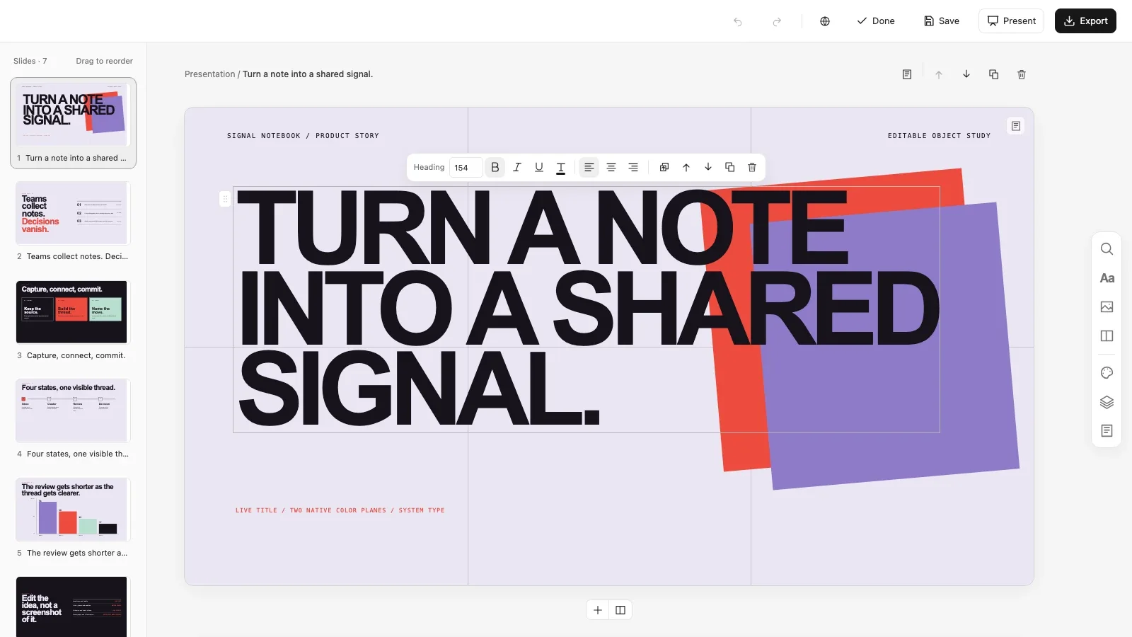This screenshot has height=637, width=1132.
Task: Duplicate the selected heading object
Action: coord(730,168)
